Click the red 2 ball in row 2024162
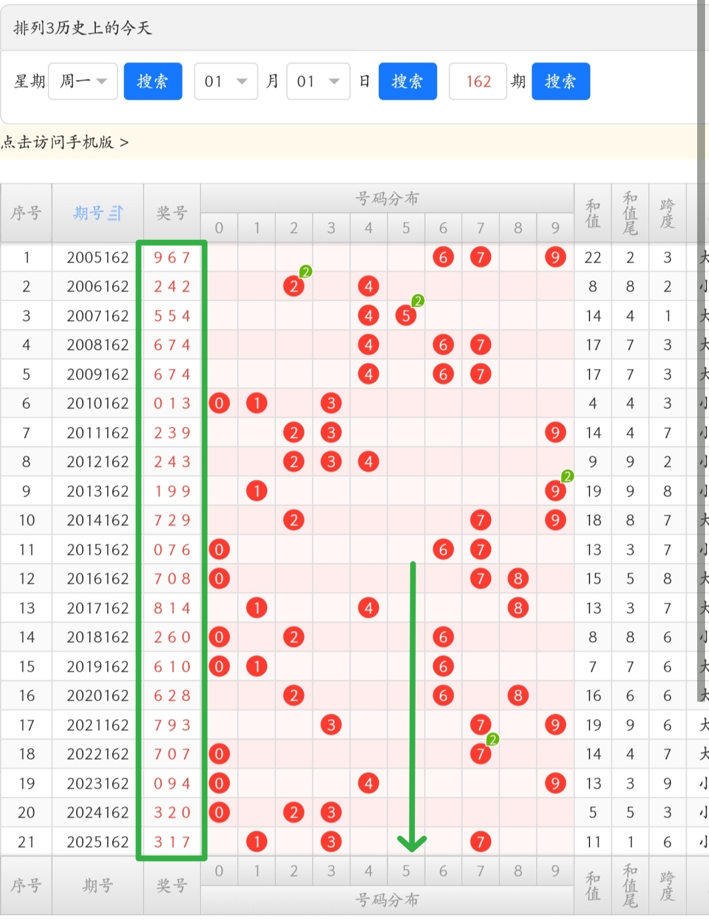 click(x=293, y=812)
